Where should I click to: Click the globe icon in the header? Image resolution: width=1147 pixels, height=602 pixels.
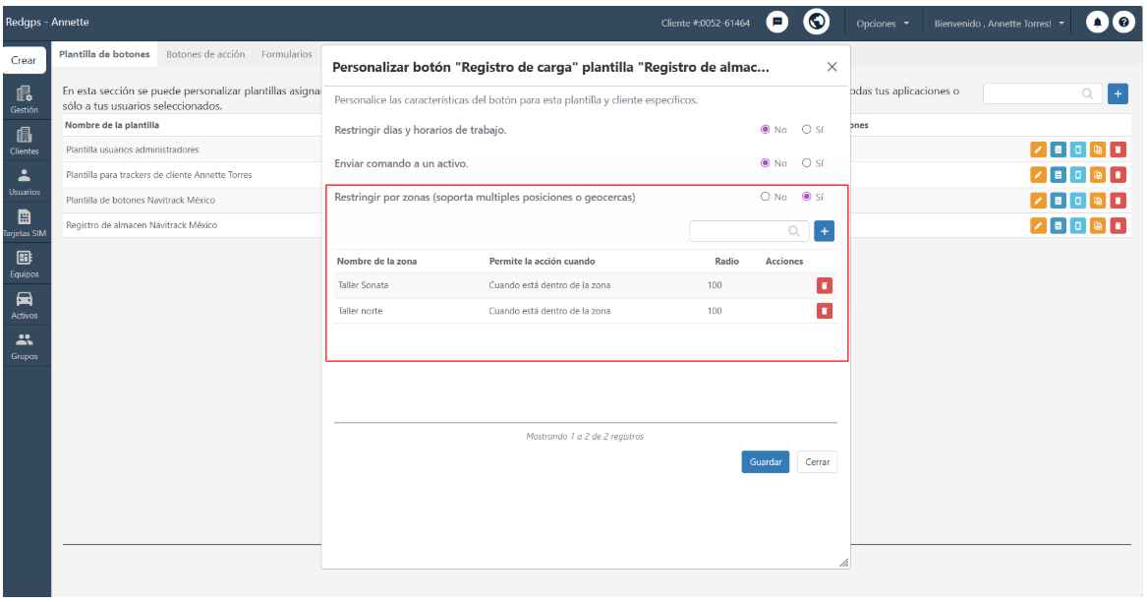point(817,22)
